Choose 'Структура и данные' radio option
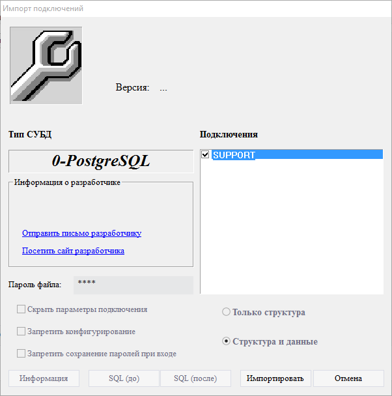This screenshot has width=392, height=396. [x=226, y=341]
